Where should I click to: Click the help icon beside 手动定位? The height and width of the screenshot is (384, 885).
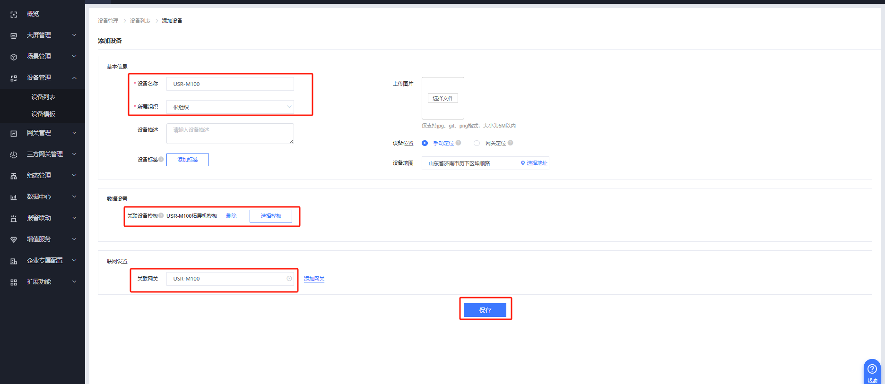coord(458,143)
